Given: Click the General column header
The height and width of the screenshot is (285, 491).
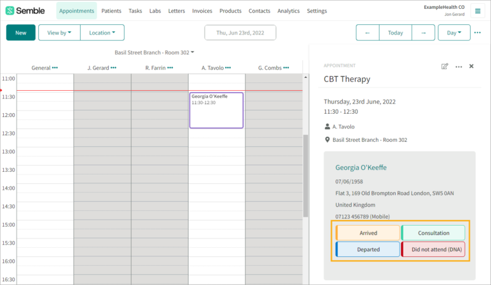Looking at the screenshot, I should pos(41,68).
